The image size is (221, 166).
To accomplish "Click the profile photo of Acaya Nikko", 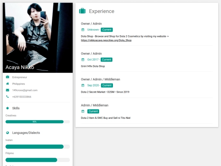I will (x=38, y=38).
